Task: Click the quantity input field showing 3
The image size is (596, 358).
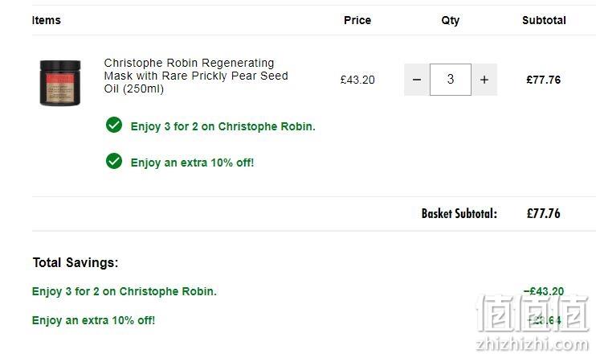Action: tap(451, 80)
